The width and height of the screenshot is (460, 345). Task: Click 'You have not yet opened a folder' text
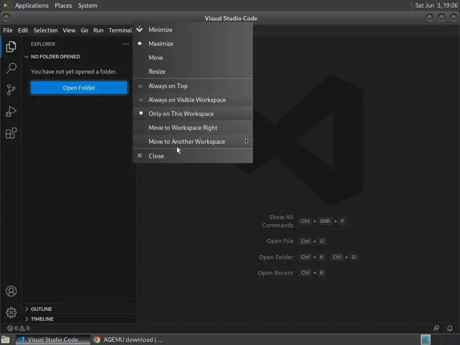tap(74, 71)
